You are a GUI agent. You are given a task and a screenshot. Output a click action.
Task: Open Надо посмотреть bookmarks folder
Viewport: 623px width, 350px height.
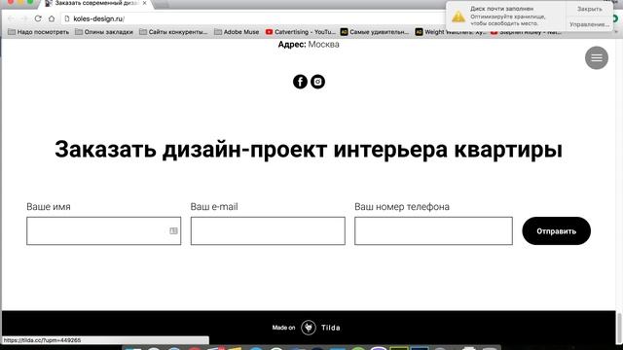point(39,32)
